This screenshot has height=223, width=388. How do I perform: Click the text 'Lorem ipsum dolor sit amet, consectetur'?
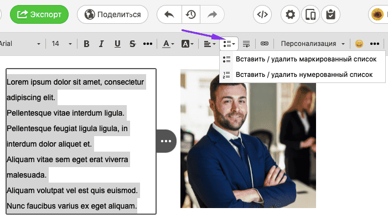[75, 82]
